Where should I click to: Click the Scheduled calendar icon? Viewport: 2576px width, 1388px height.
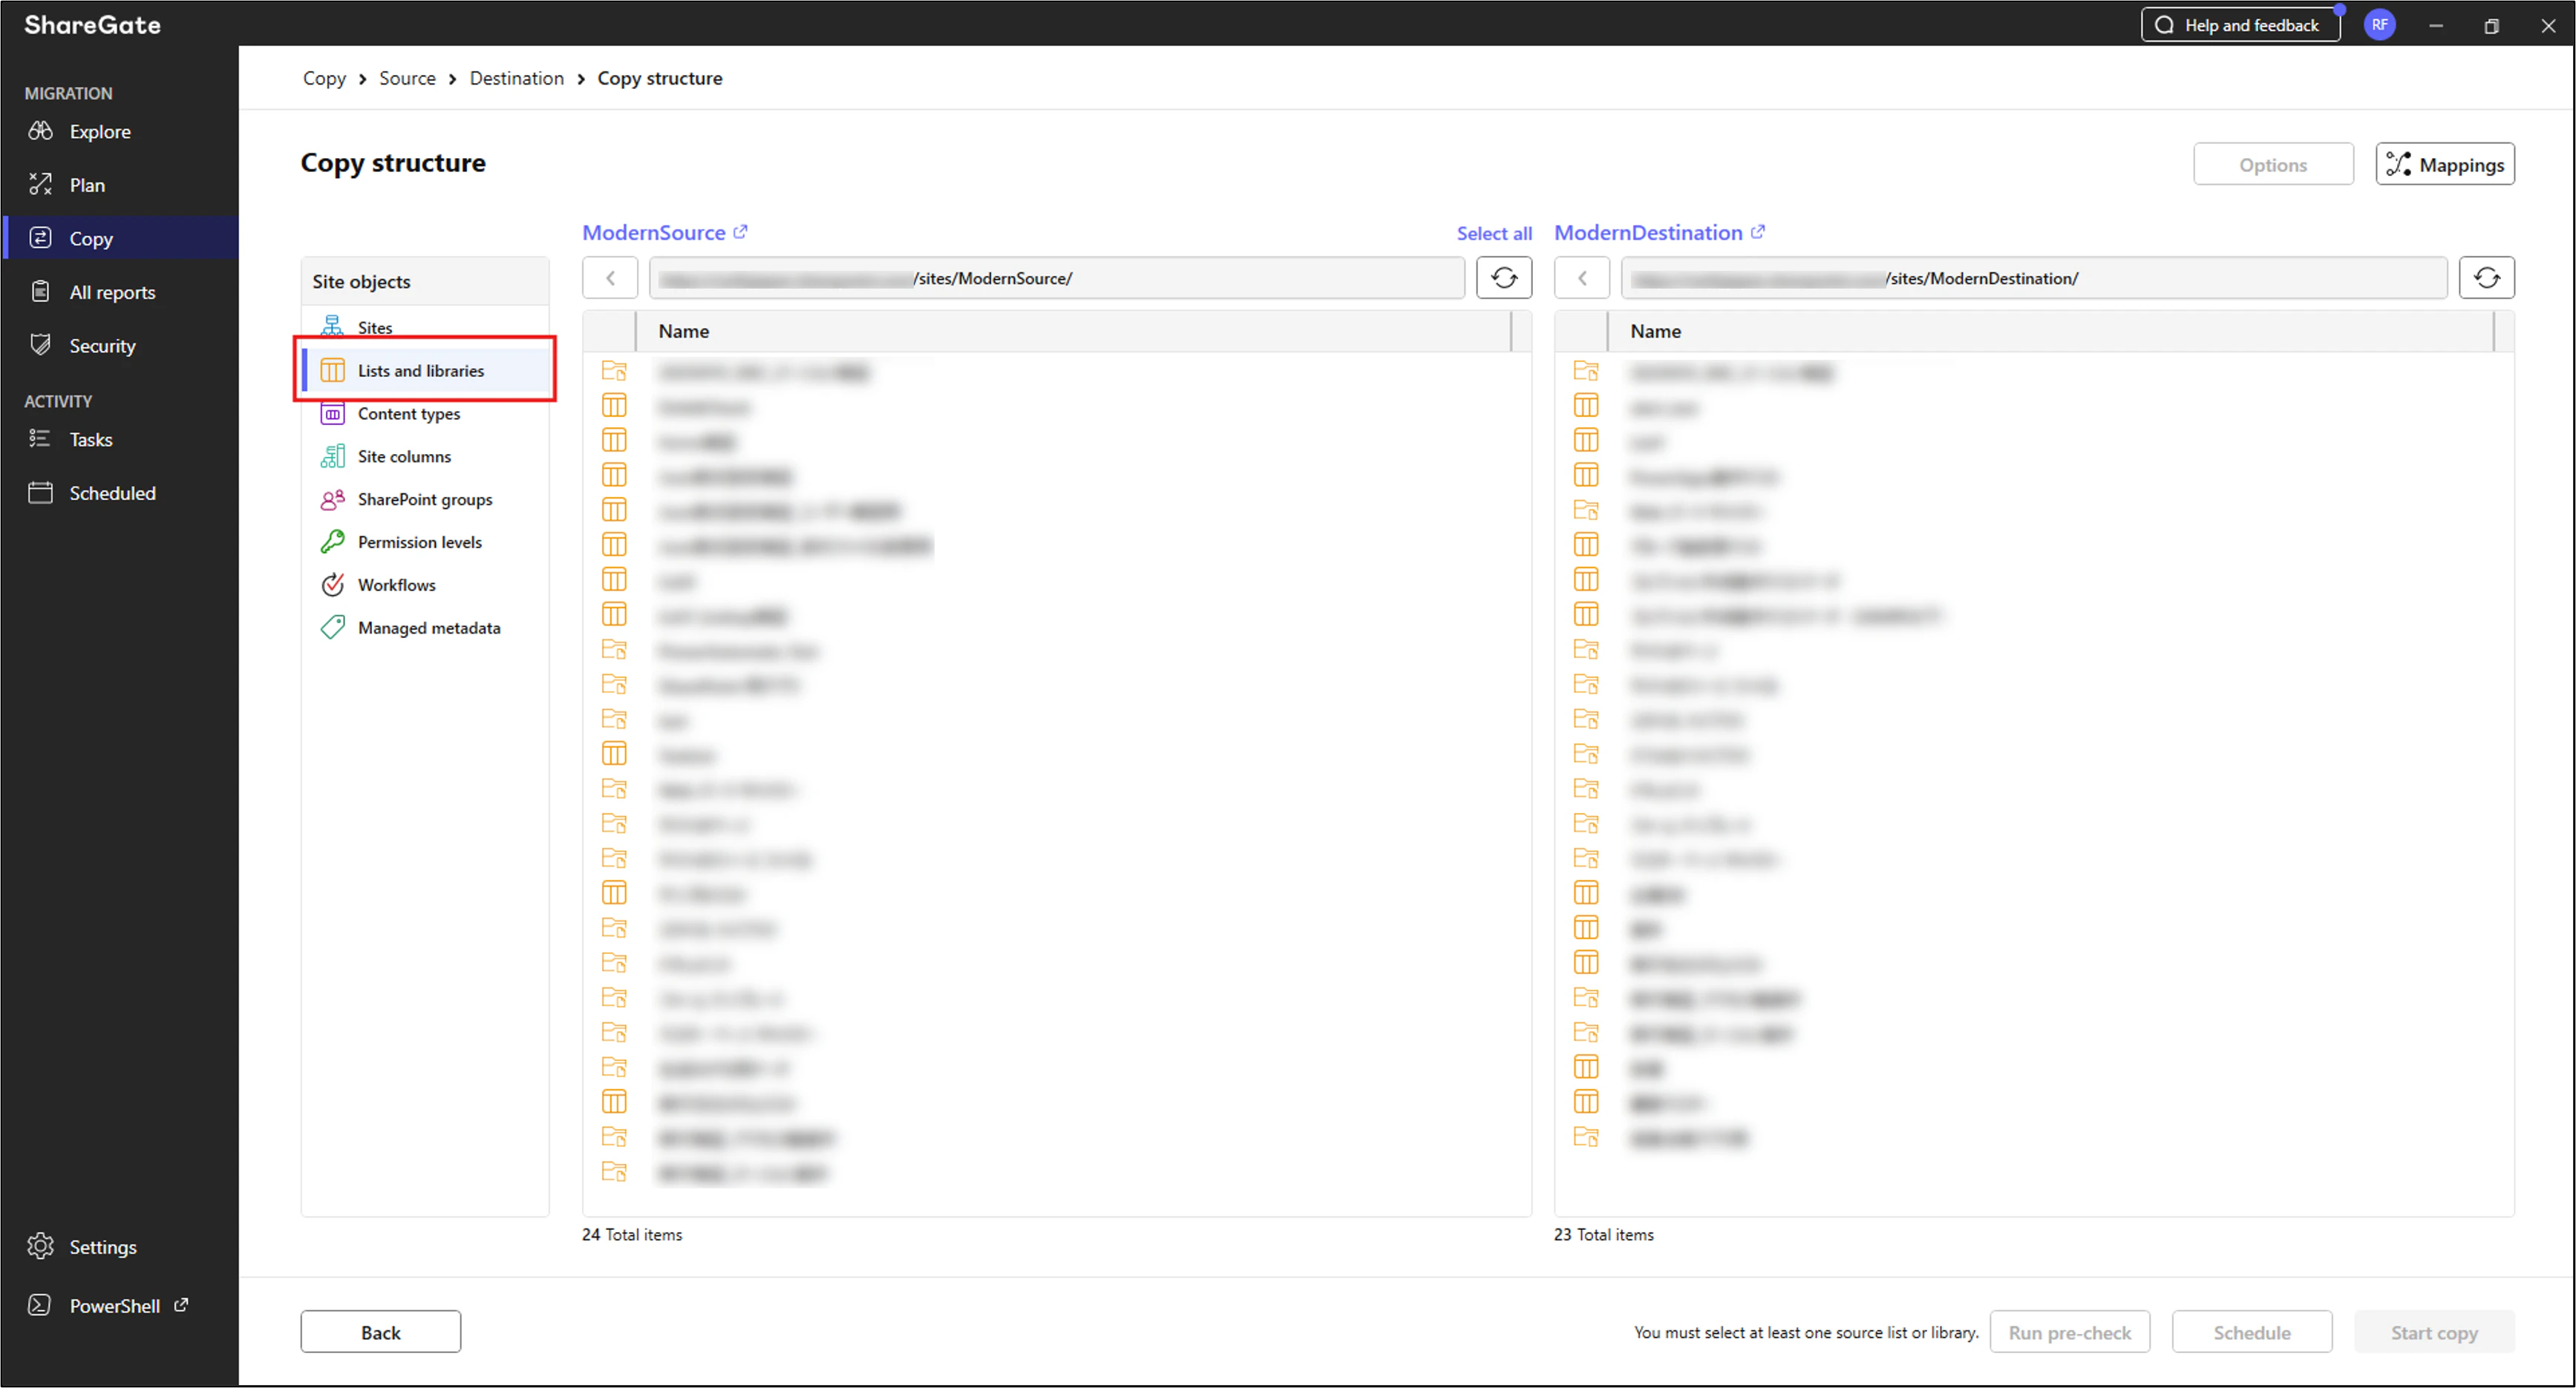tap(40, 493)
